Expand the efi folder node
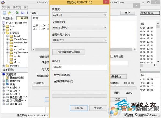 [3, 30]
